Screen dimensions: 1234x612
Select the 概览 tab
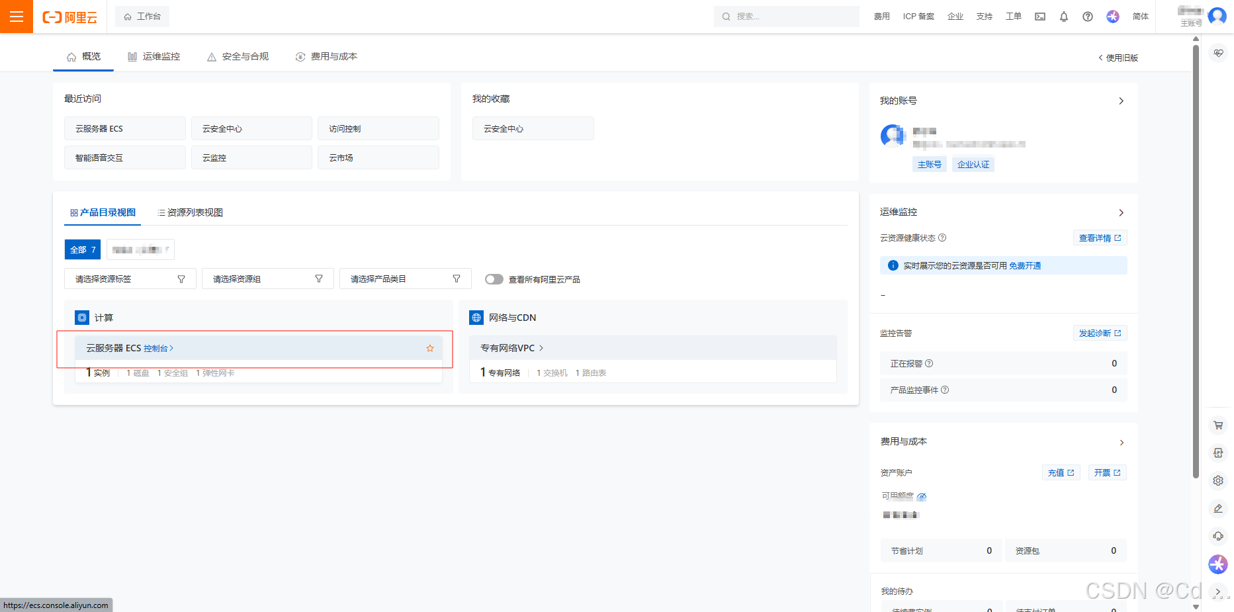(x=83, y=57)
